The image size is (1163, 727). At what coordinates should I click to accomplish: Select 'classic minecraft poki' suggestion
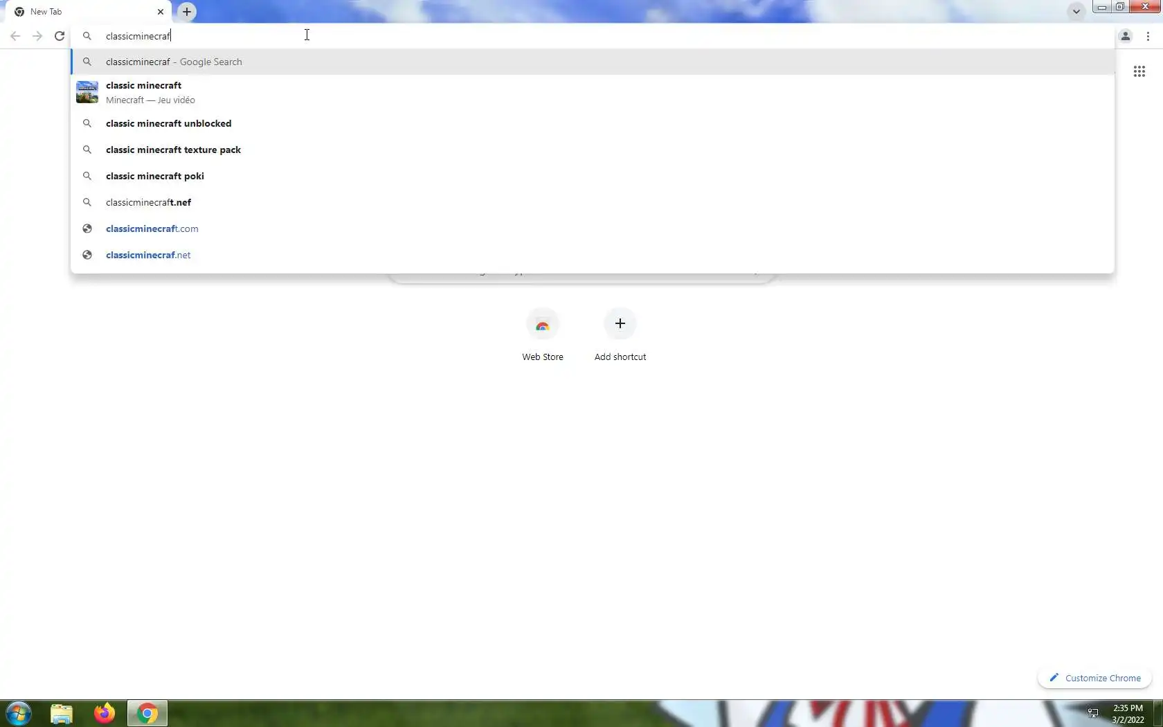click(593, 176)
